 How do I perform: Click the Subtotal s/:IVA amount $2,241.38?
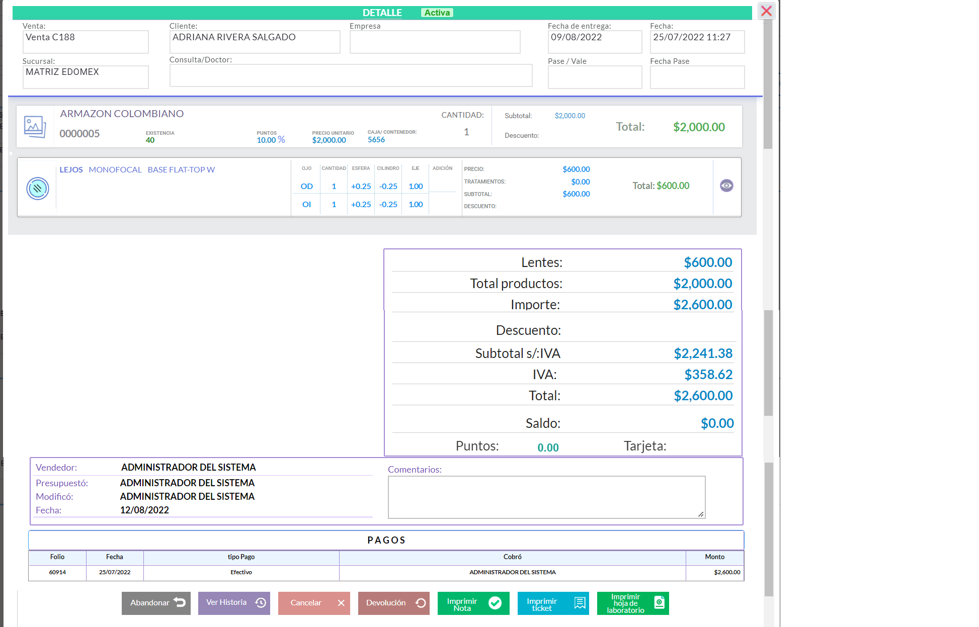(x=703, y=354)
